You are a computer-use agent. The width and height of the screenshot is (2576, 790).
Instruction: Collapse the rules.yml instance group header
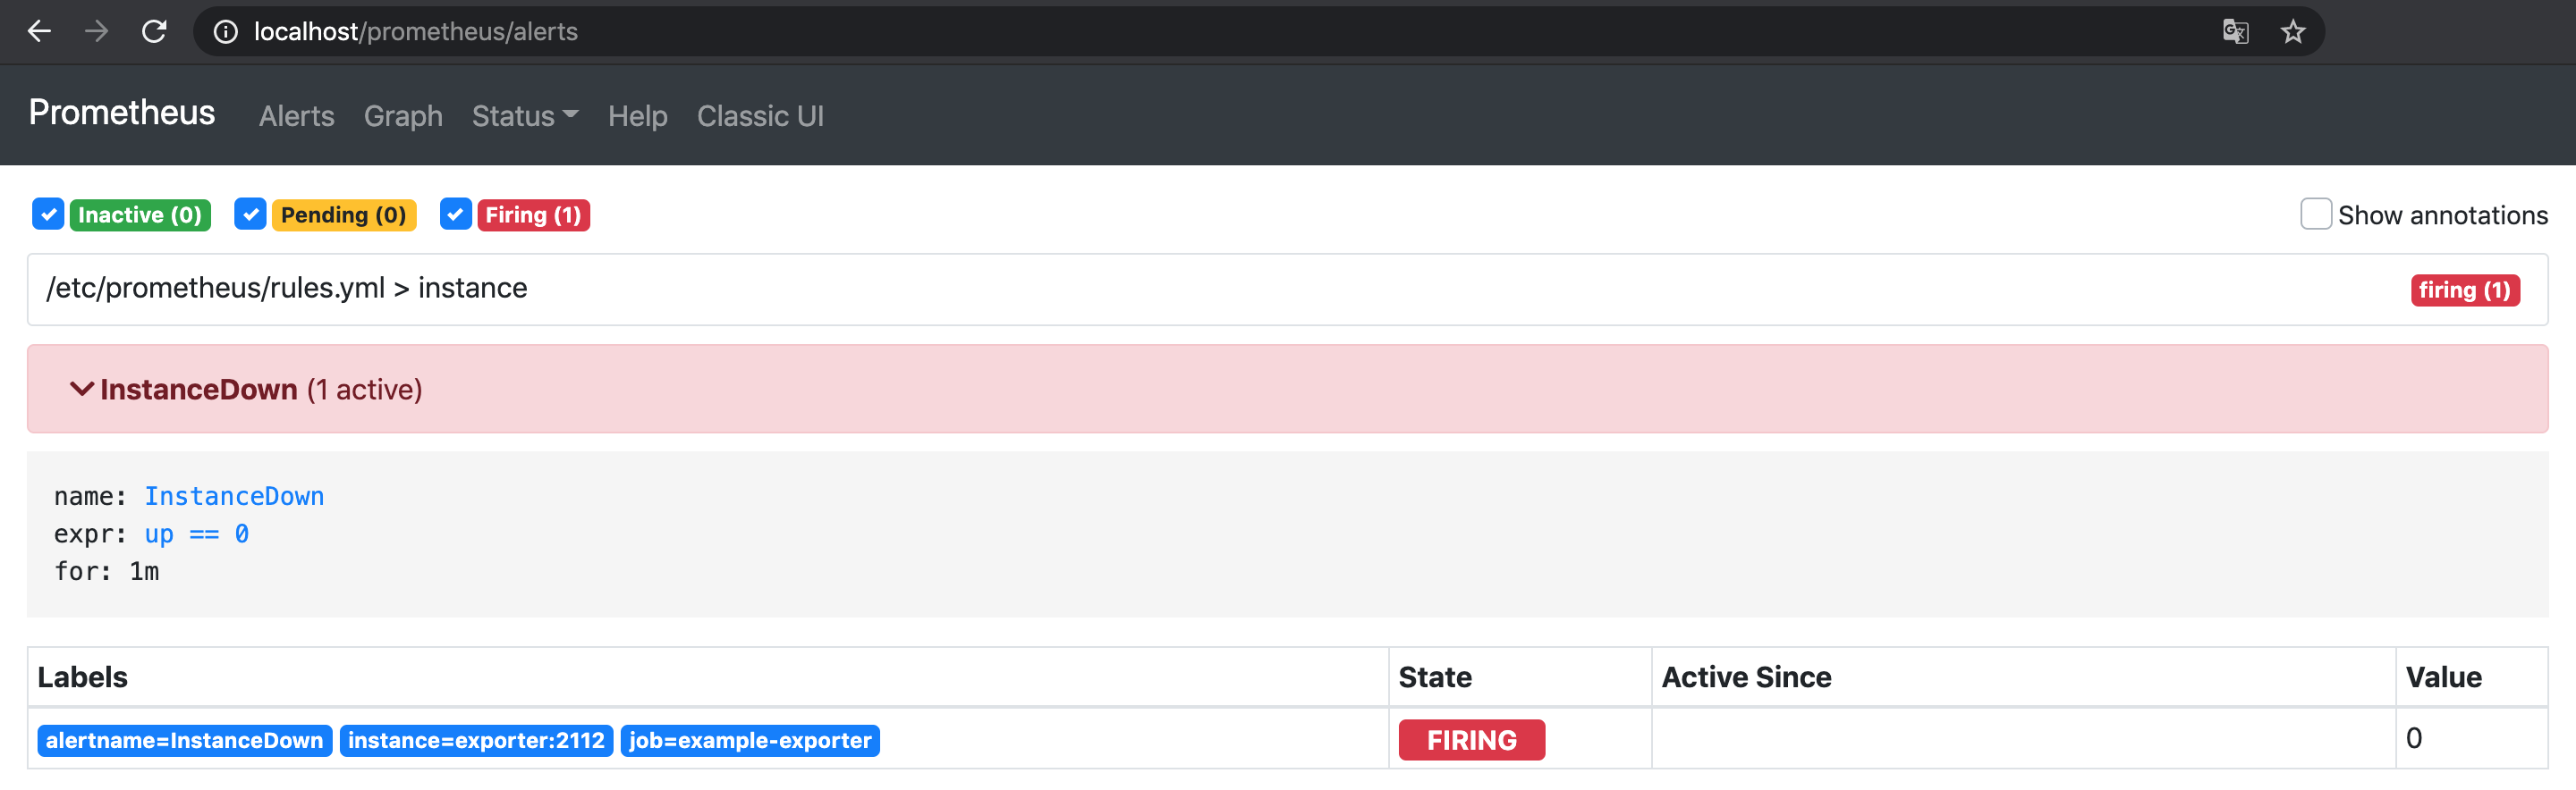[x=1287, y=289]
